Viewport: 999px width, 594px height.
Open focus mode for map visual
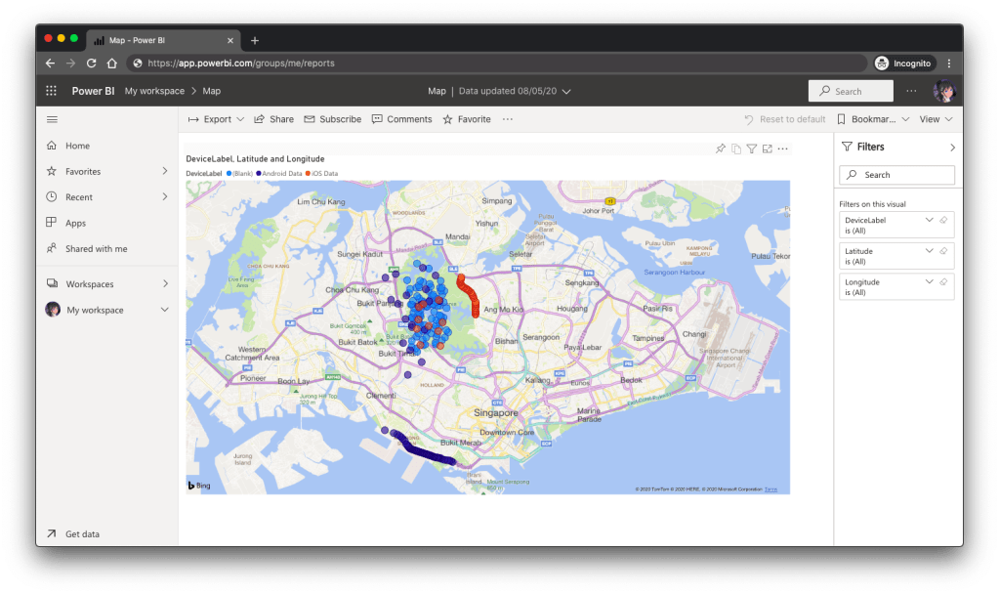pyautogui.click(x=768, y=148)
